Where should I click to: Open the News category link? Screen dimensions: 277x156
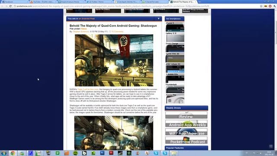[84, 29]
